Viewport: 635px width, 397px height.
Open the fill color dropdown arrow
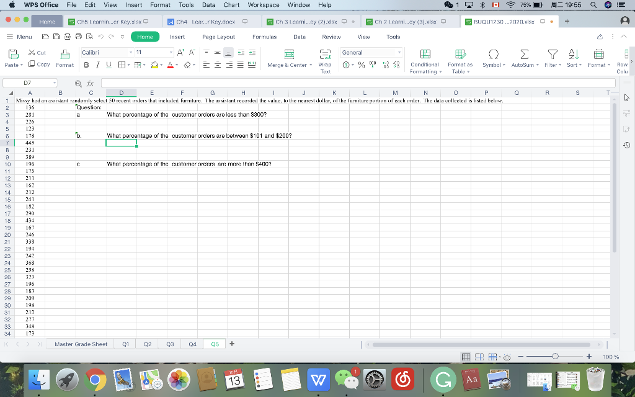click(x=160, y=65)
